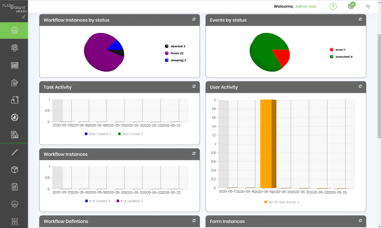Click 2020-05-17 label in Task Activity chart
Viewport: 381px width, 228px height.
click(62, 125)
